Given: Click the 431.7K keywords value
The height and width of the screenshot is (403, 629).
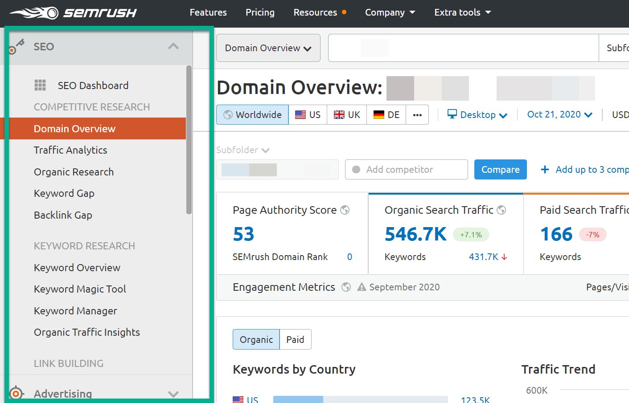Looking at the screenshot, I should coord(483,257).
